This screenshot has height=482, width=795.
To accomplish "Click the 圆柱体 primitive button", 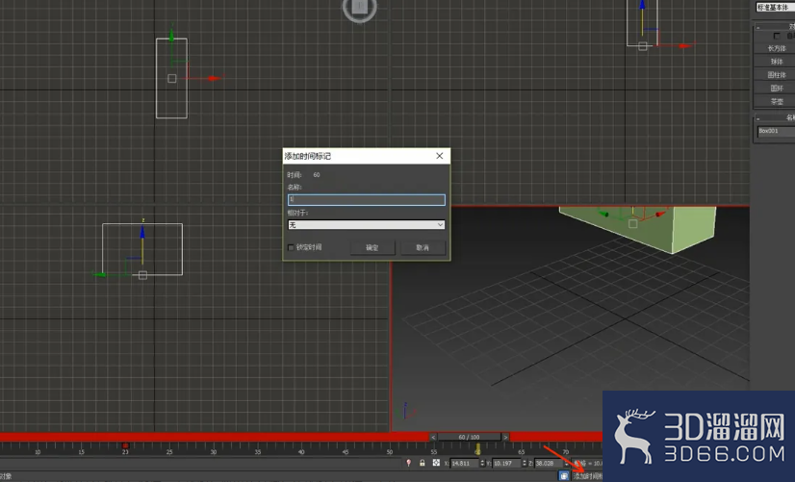I will click(777, 75).
